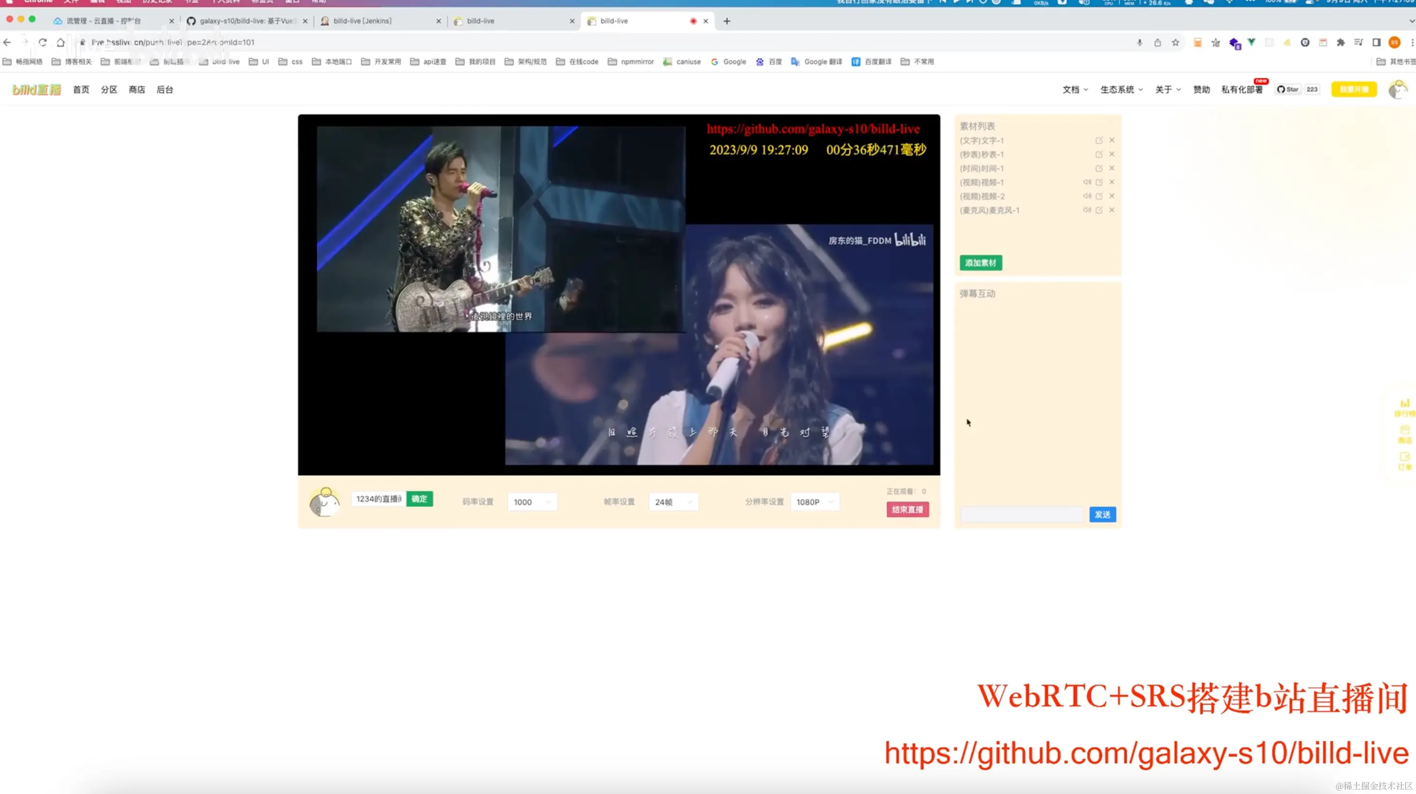Viewport: 1416px width, 794px height.
Task: Click the streamer avatar below the video
Action: (324, 502)
